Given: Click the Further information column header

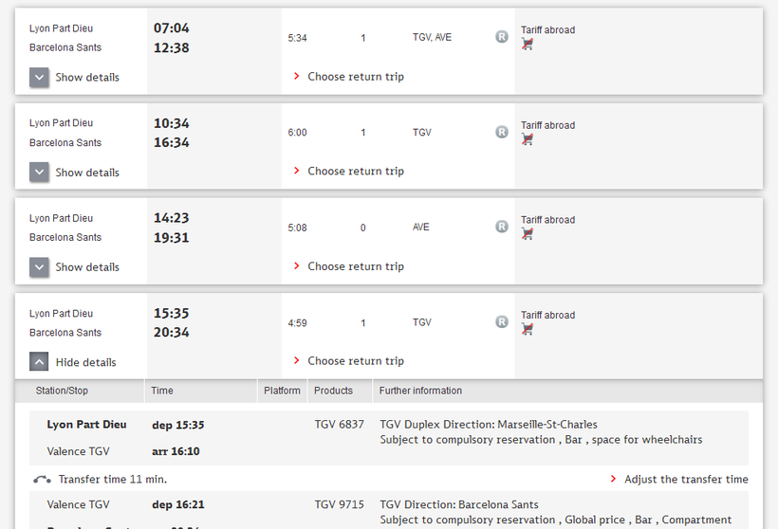Looking at the screenshot, I should [x=420, y=391].
